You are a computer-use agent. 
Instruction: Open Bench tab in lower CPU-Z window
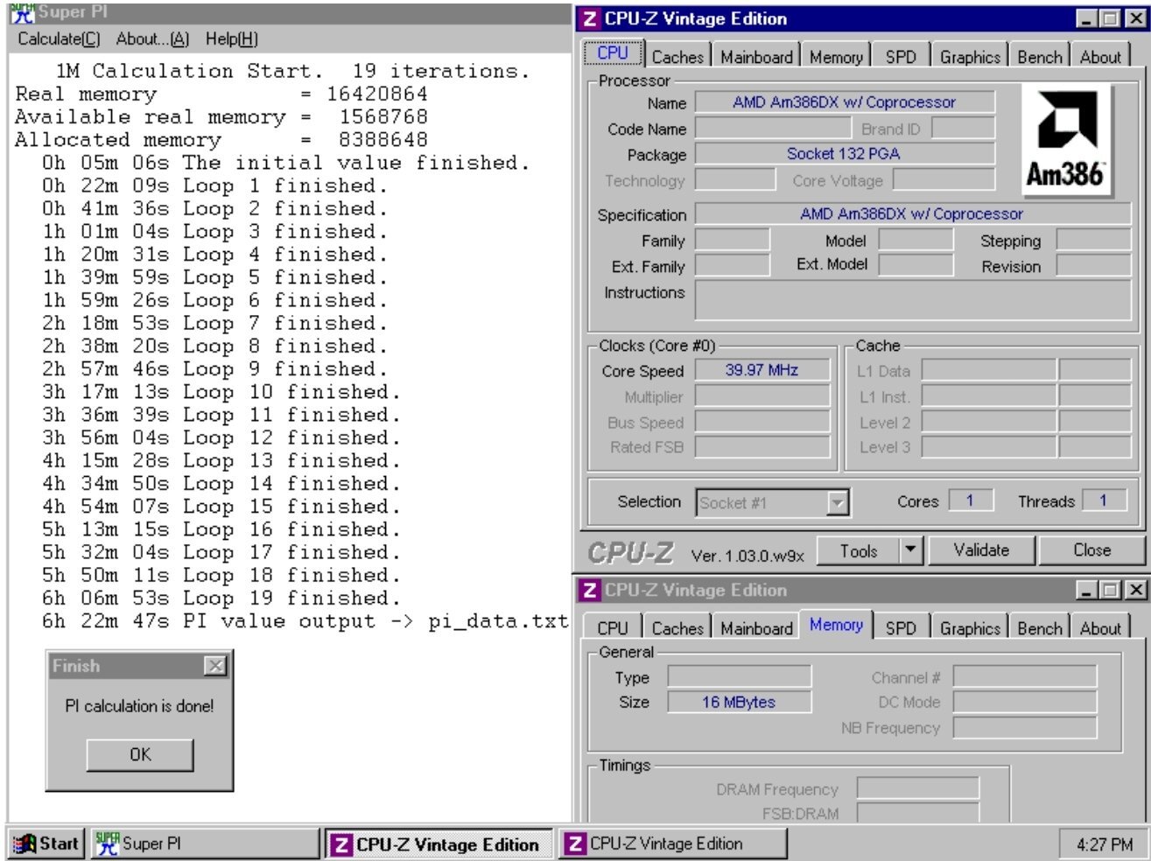point(1039,628)
